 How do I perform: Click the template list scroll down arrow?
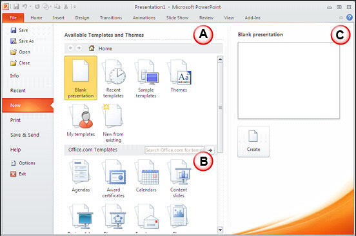220,230
